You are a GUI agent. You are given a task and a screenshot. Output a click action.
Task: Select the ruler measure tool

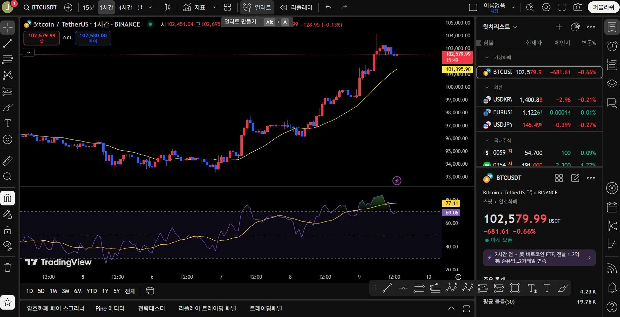7,161
